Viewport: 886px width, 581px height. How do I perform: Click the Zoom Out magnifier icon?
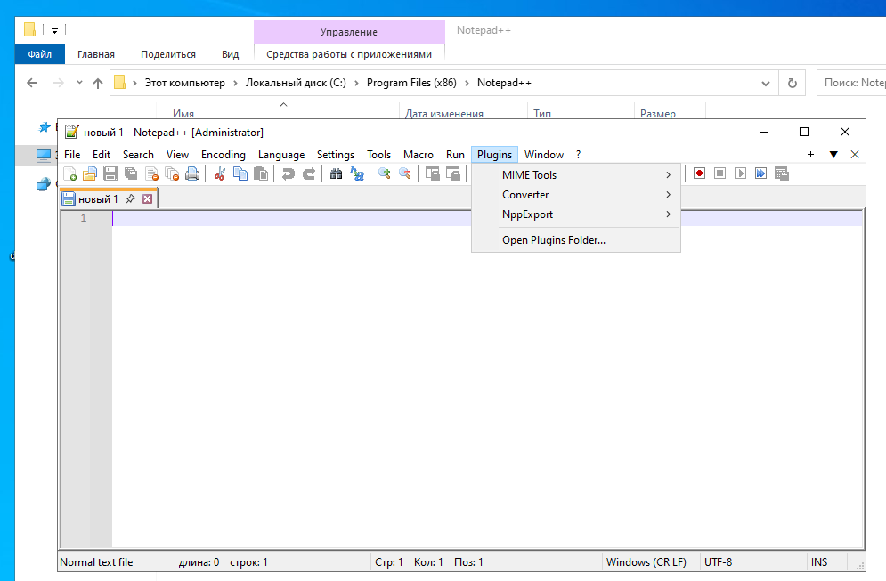404,173
